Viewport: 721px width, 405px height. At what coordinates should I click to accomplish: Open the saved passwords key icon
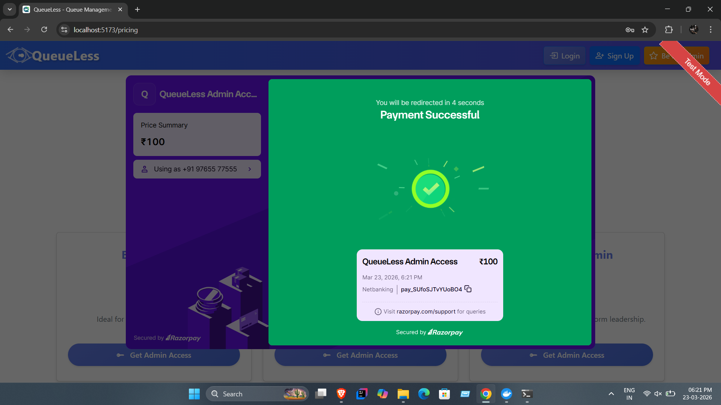630,30
